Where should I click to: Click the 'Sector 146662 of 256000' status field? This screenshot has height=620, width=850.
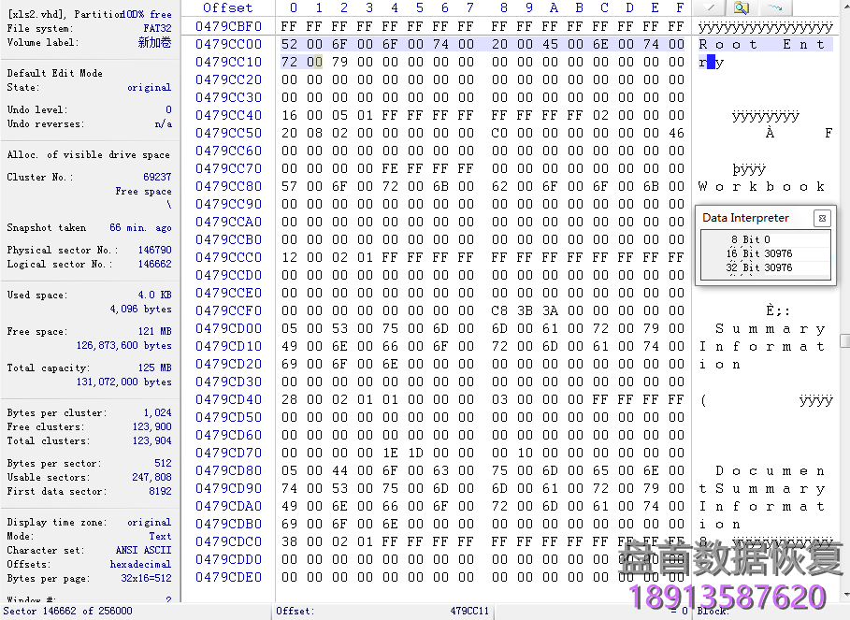click(x=67, y=612)
